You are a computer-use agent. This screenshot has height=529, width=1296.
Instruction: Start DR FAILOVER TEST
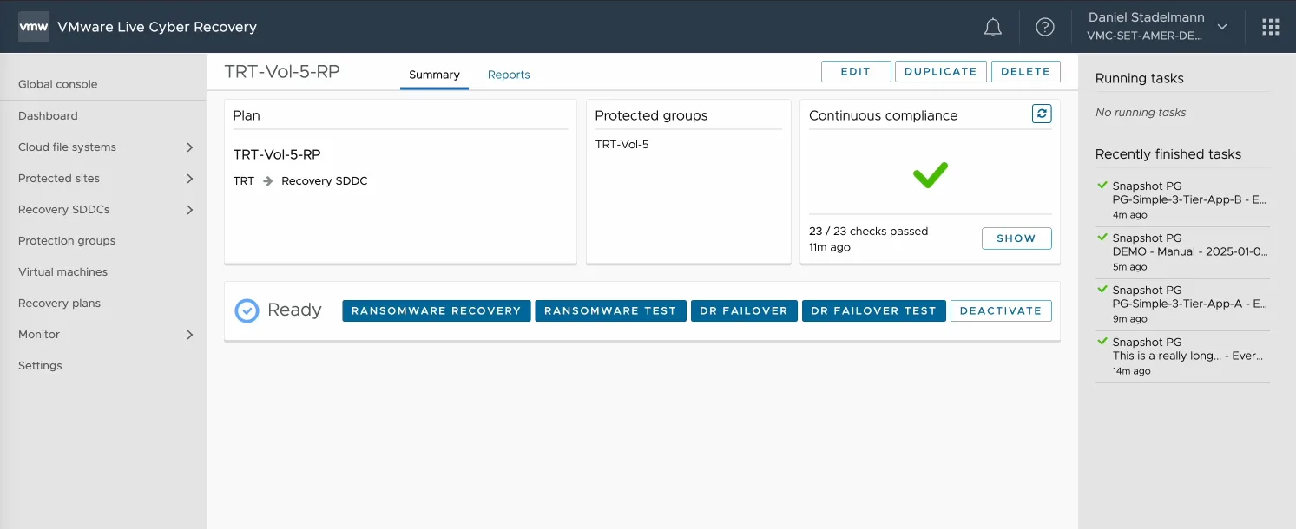coord(874,310)
